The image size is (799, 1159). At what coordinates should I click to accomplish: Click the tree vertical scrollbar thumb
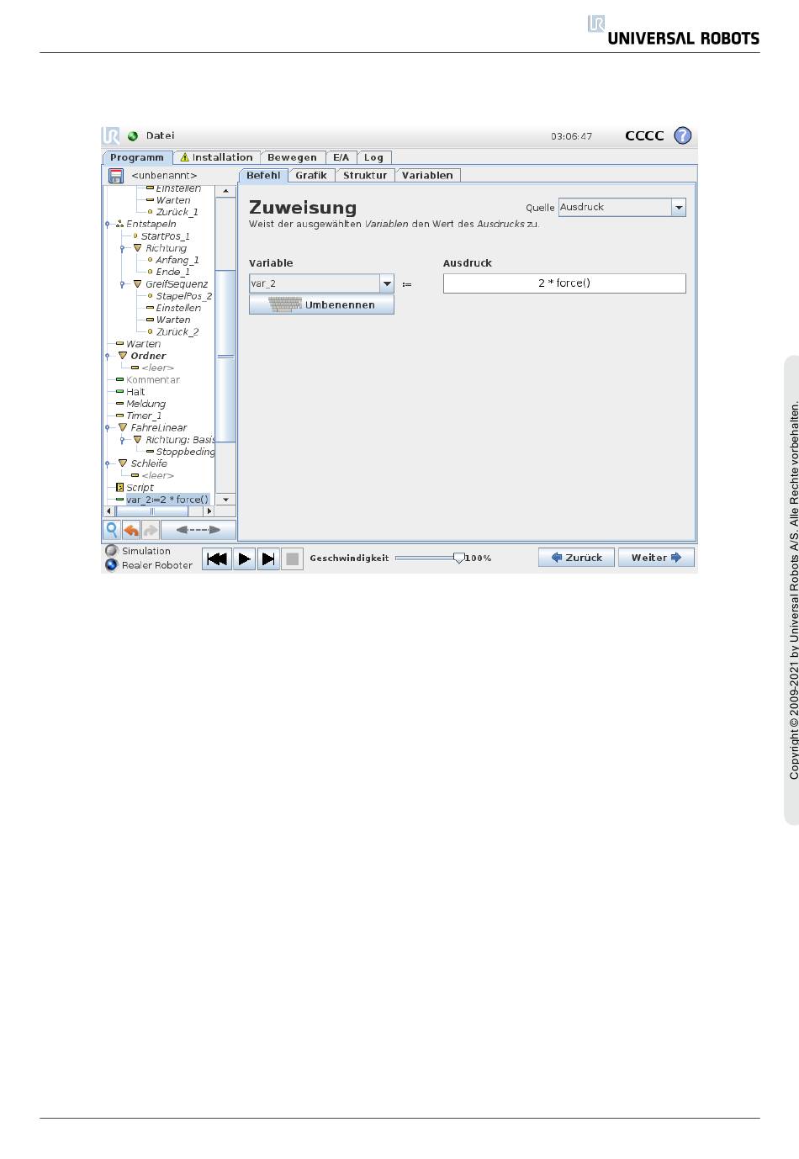coord(225,356)
